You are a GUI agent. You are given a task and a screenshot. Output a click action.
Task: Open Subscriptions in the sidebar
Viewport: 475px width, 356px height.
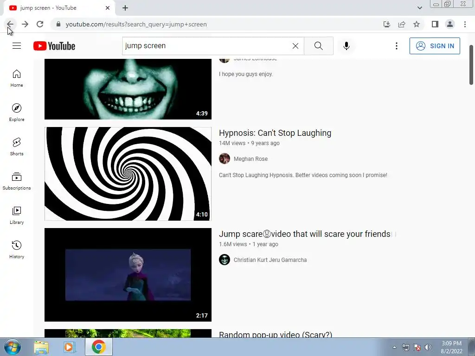17,181
